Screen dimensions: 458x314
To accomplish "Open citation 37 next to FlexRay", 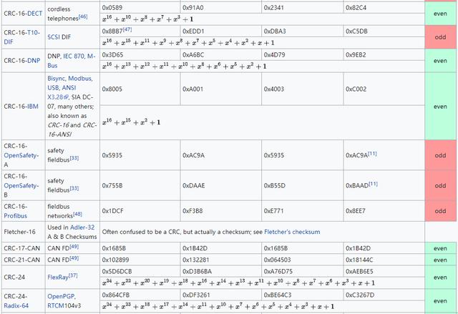I will tap(73, 275).
